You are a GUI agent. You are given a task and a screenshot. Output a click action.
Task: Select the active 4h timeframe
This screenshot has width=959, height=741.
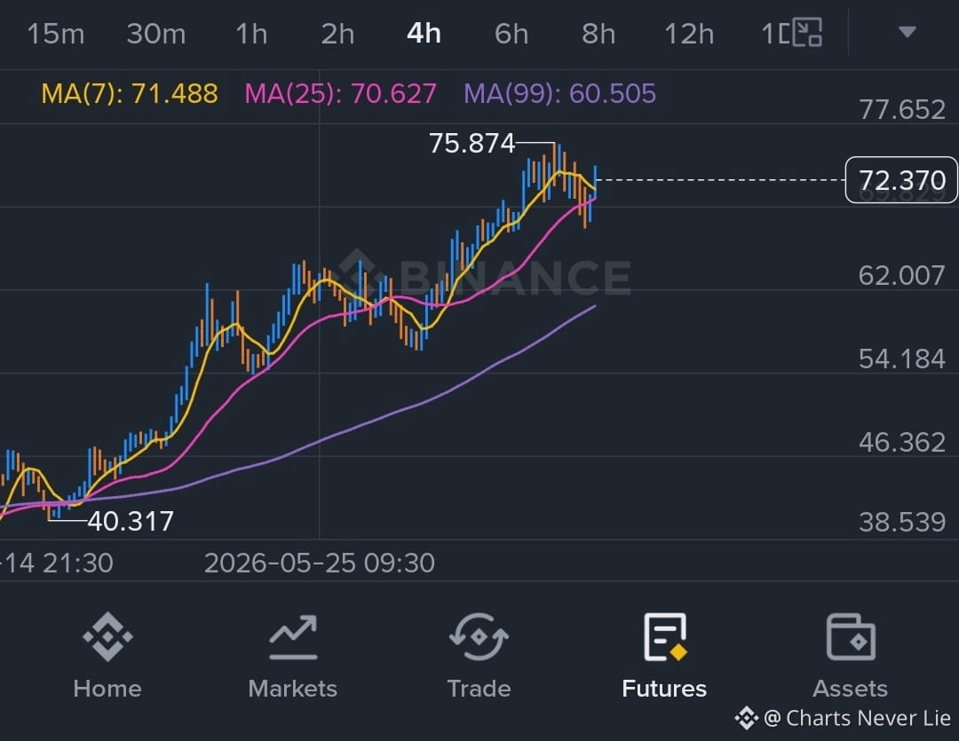[x=424, y=33]
